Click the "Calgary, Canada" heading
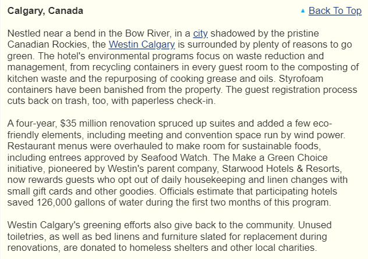368x259 pixels. tap(45, 10)
